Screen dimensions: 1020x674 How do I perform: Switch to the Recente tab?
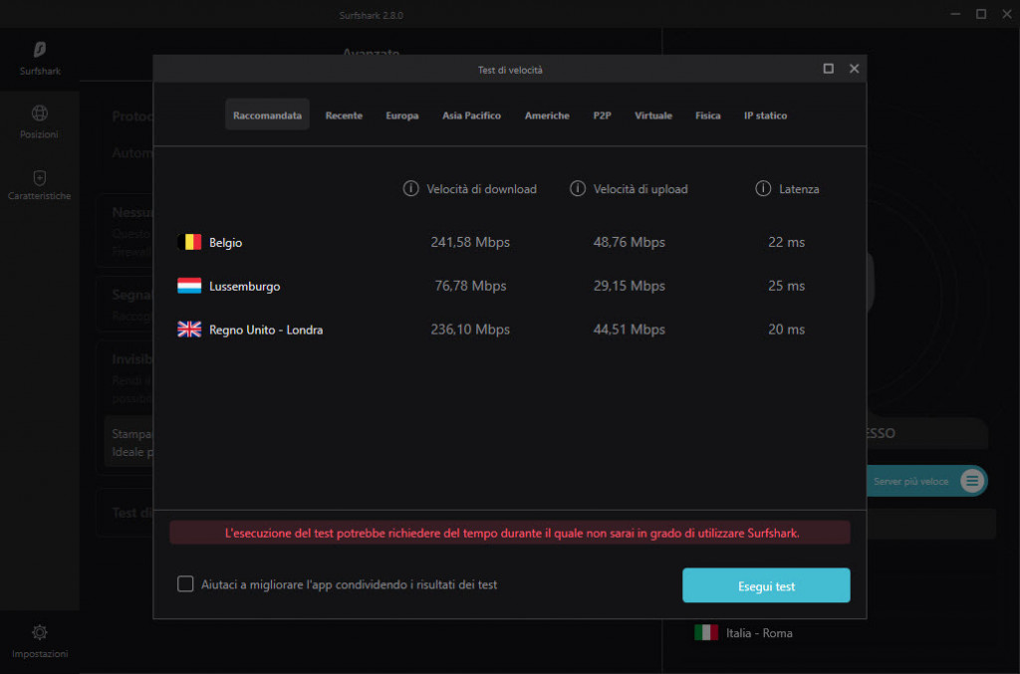[344, 115]
